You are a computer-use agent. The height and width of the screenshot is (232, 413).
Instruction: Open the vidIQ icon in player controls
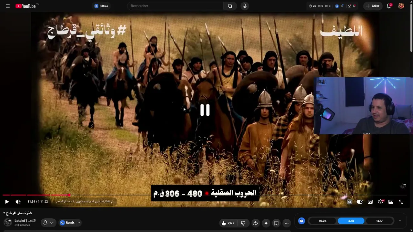pos(349,202)
